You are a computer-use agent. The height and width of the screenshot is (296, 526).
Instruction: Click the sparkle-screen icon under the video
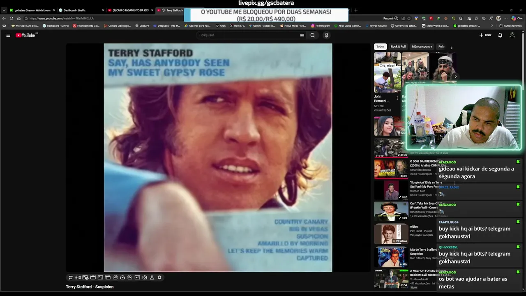tap(137, 277)
